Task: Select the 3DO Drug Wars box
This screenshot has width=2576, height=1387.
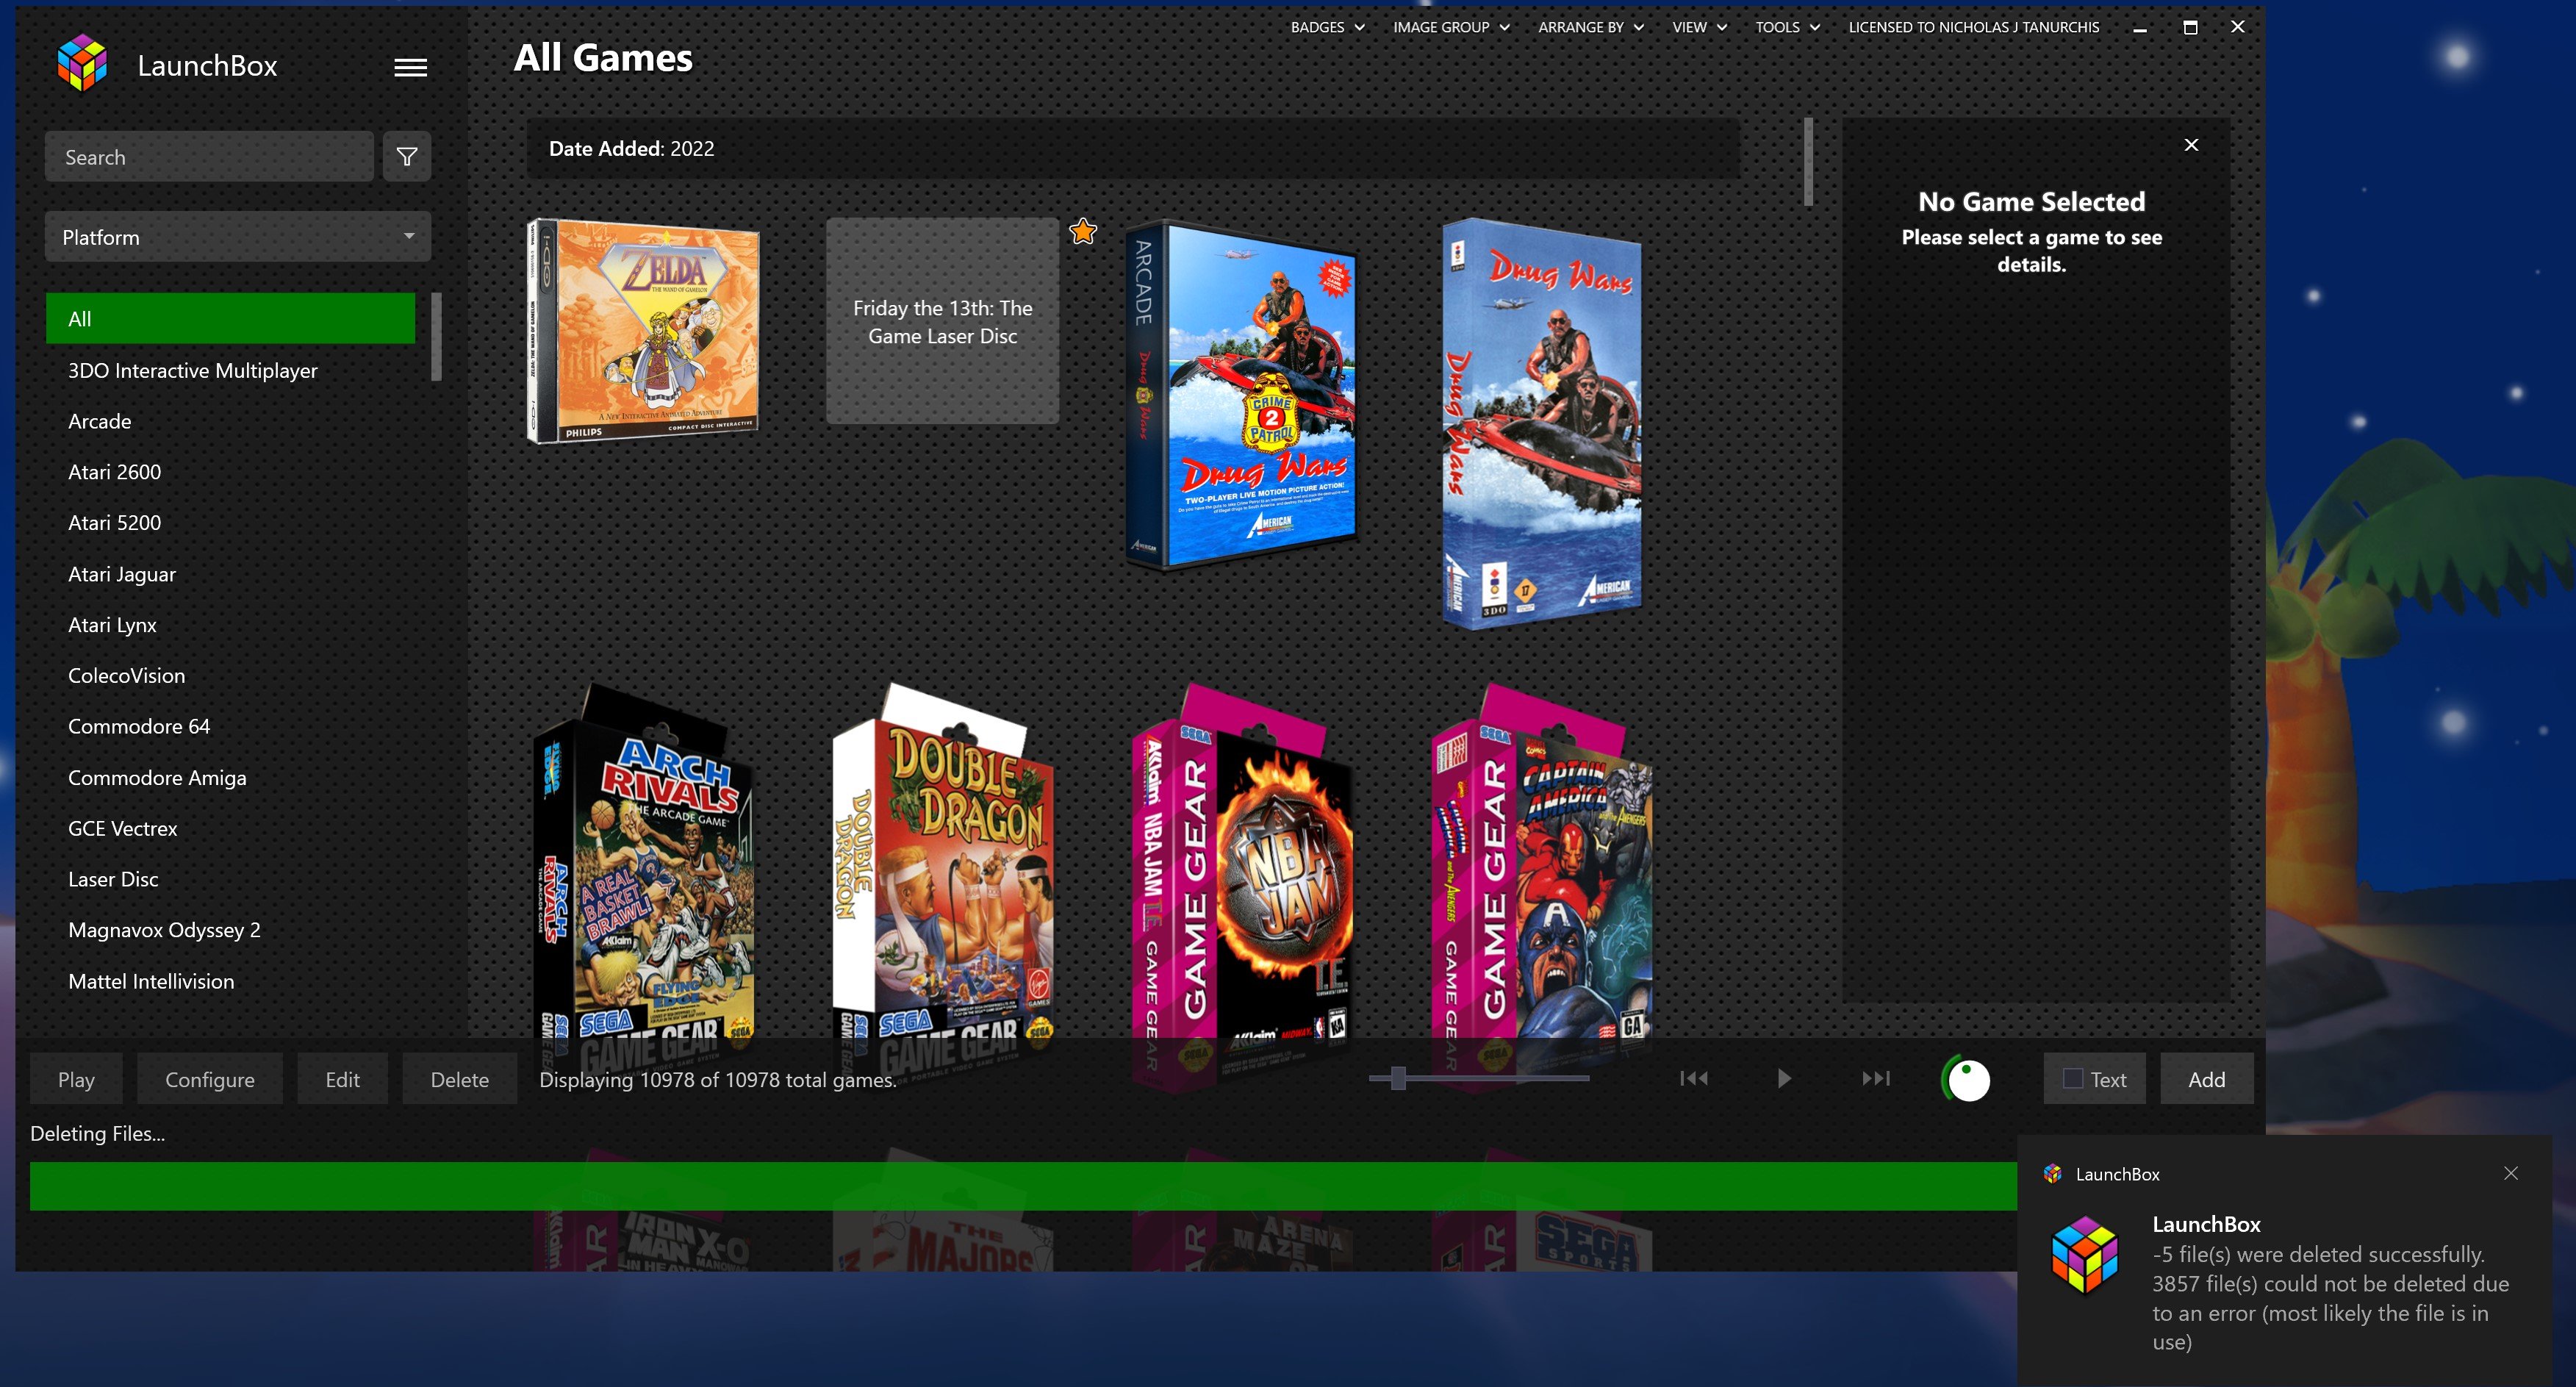Action: [x=1541, y=424]
